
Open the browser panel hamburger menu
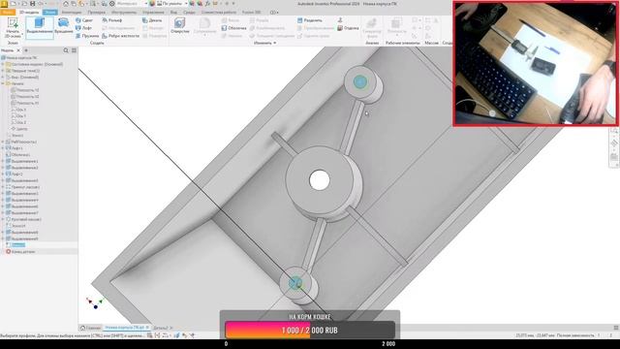click(x=74, y=50)
